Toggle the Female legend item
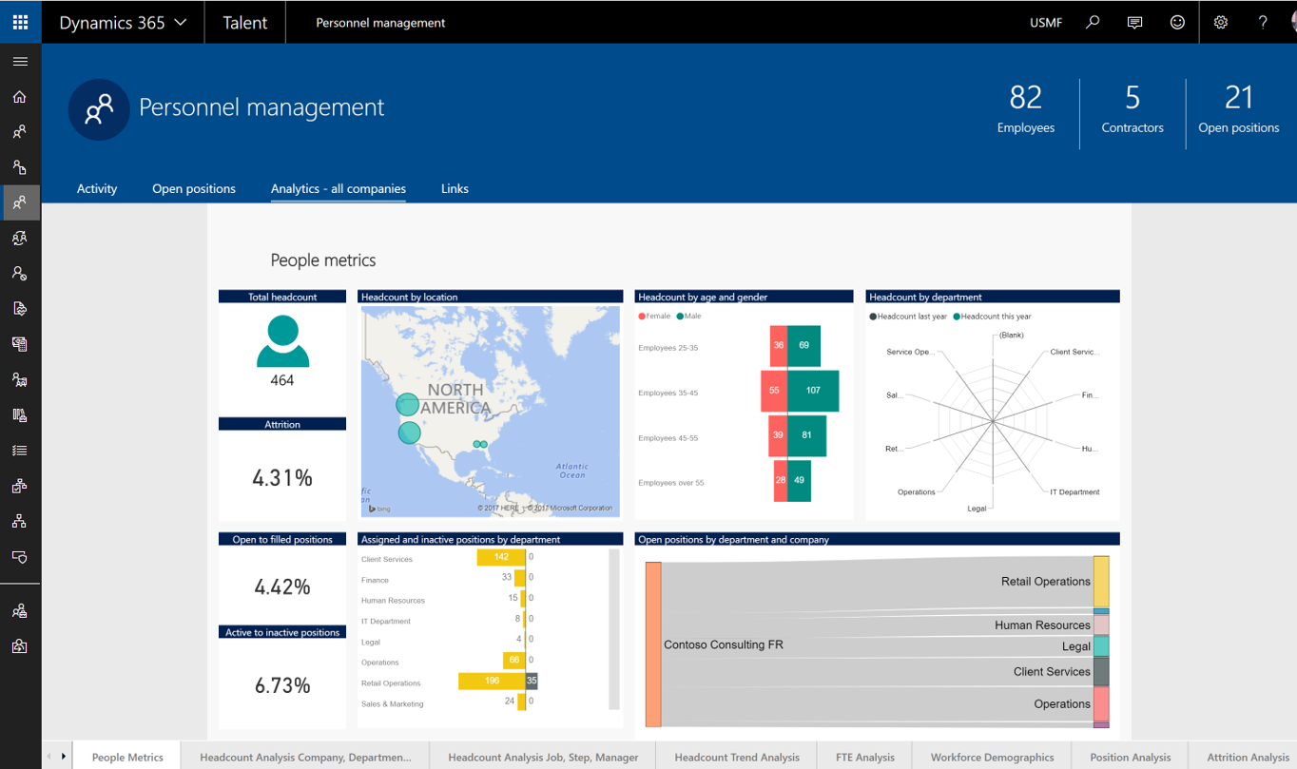This screenshot has width=1297, height=769. pos(655,317)
